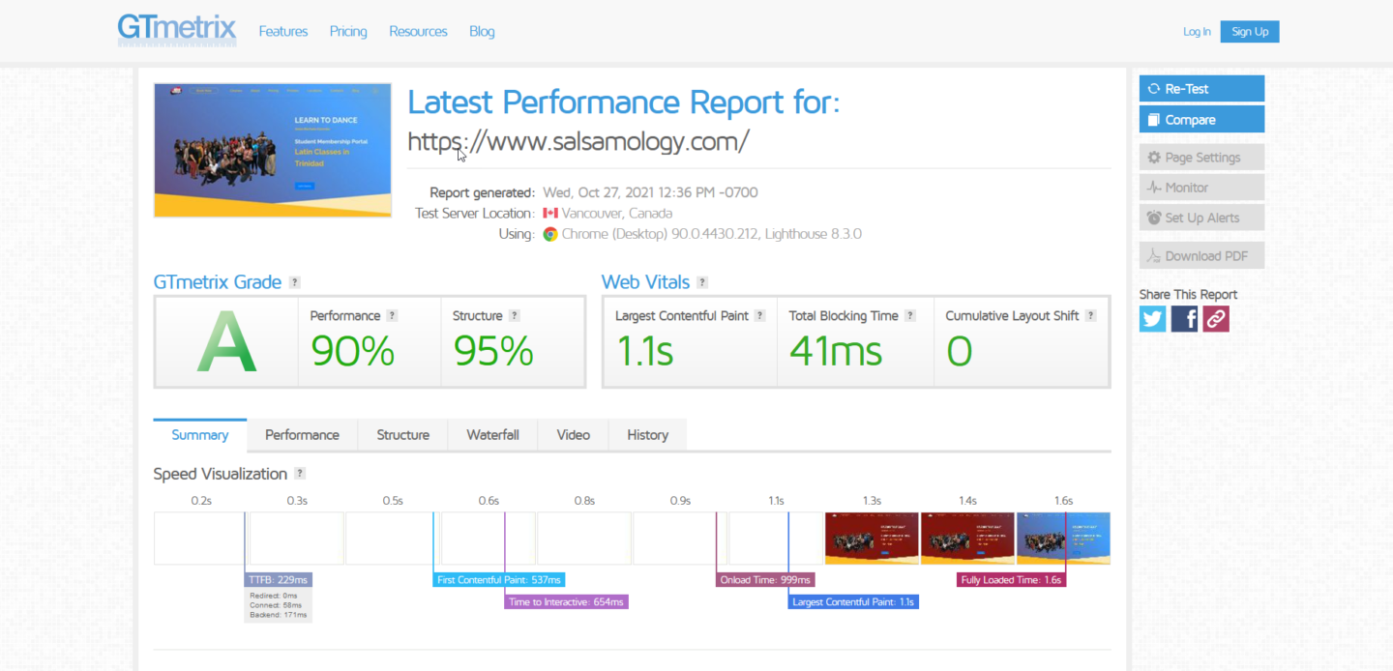
Task: Click help icon next to Web Vitals
Action: pos(702,282)
